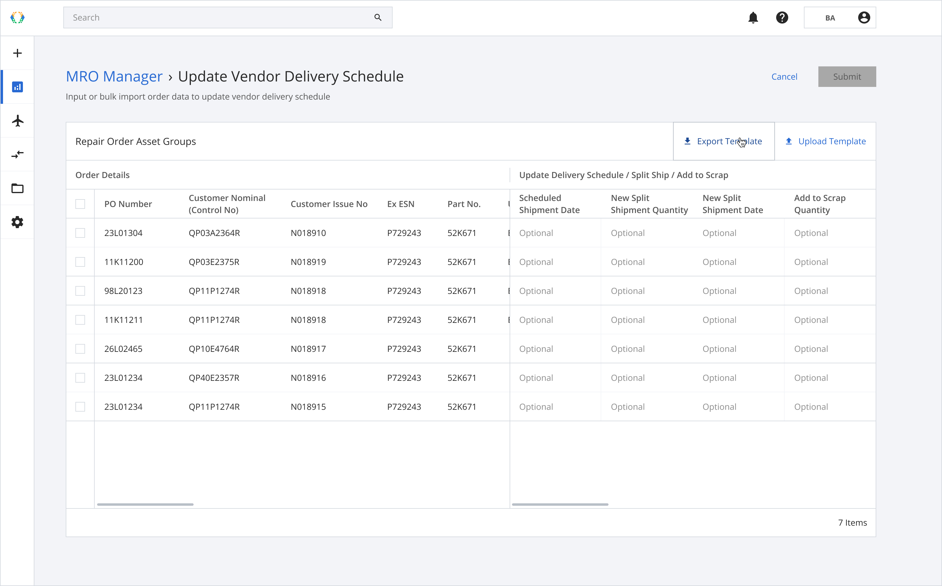Open the settings gear sidebar icon
The image size is (942, 586).
coord(17,222)
